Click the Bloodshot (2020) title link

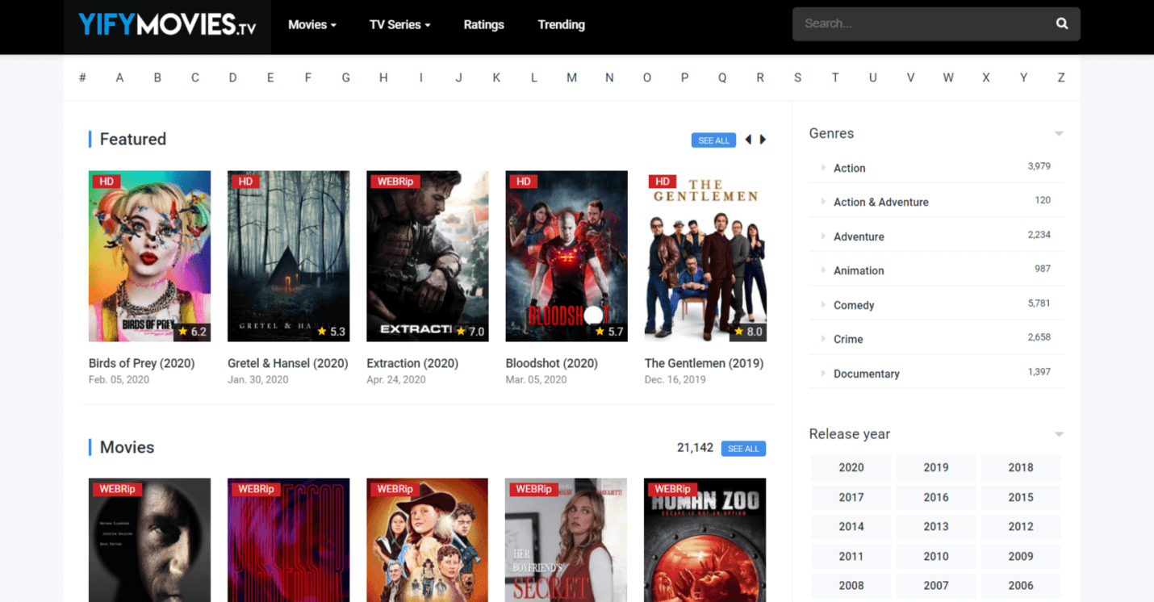pyautogui.click(x=552, y=363)
